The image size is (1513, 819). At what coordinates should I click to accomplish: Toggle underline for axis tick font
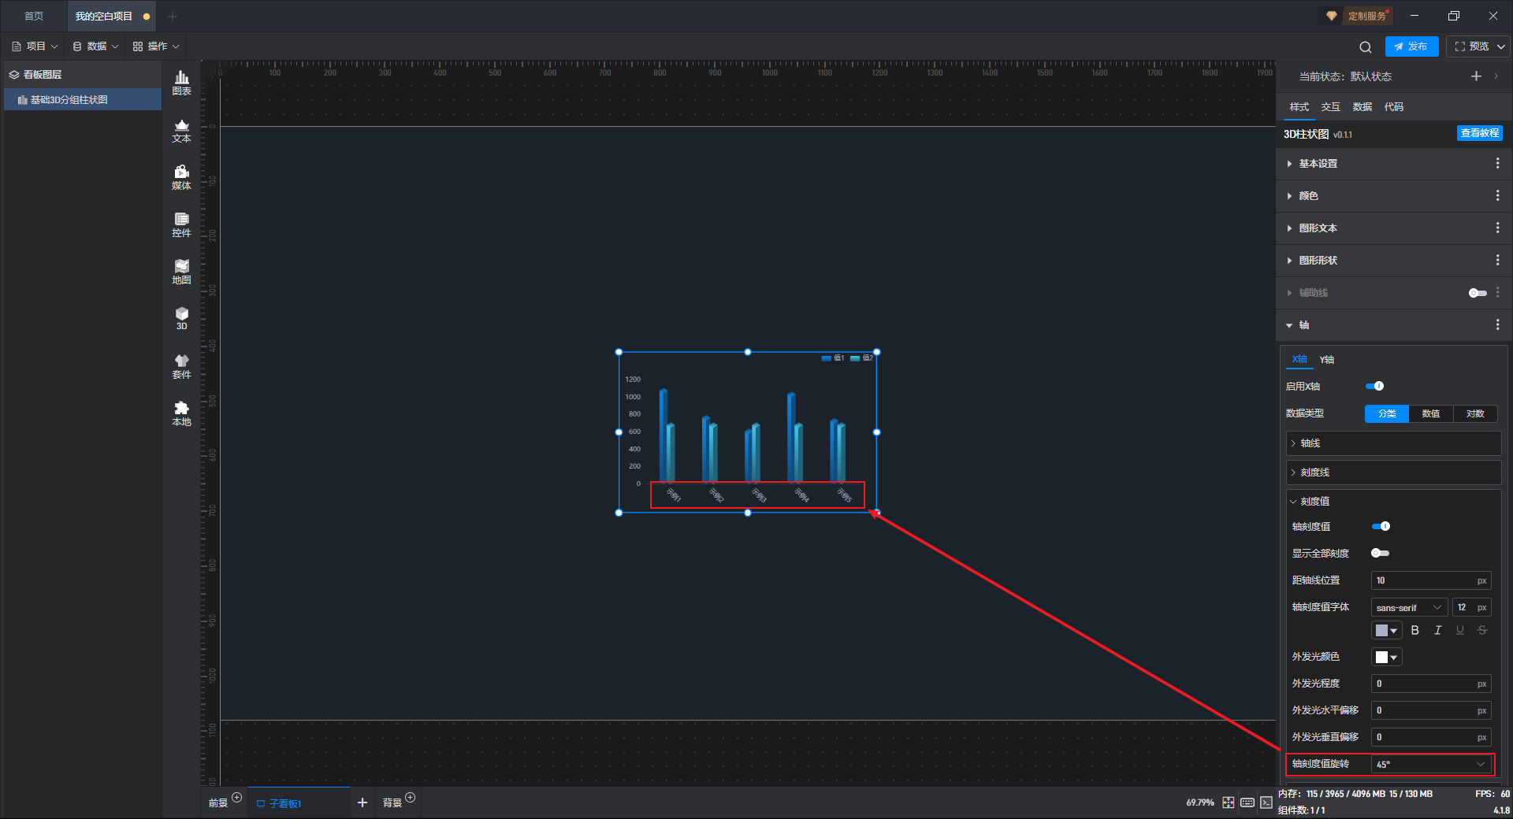(x=1460, y=630)
